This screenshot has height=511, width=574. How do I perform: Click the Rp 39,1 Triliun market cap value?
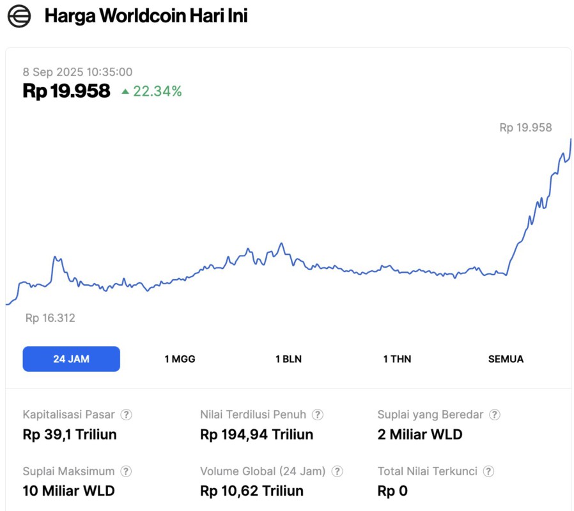[x=70, y=435]
